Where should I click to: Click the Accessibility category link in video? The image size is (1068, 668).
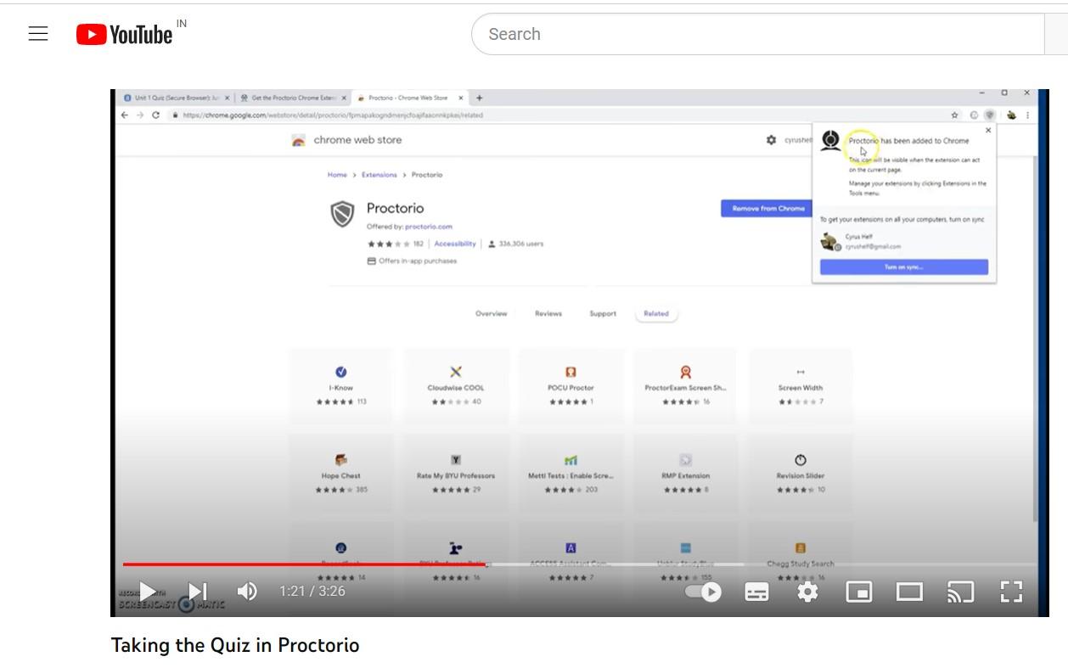pyautogui.click(x=455, y=244)
